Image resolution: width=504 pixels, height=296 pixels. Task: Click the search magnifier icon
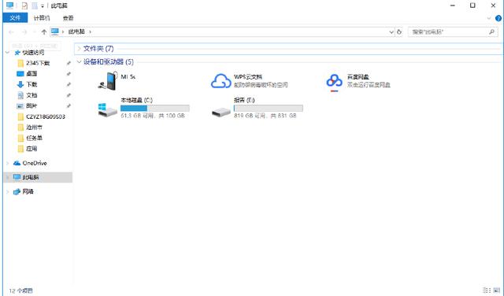click(x=491, y=31)
